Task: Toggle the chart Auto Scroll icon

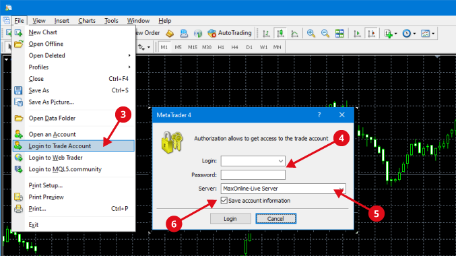Action: click(357, 34)
